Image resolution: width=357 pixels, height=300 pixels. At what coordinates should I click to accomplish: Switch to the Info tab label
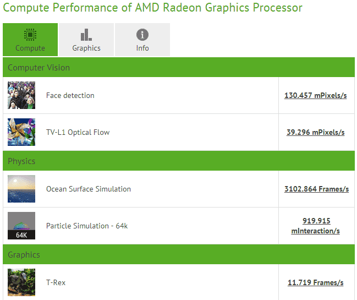click(142, 48)
